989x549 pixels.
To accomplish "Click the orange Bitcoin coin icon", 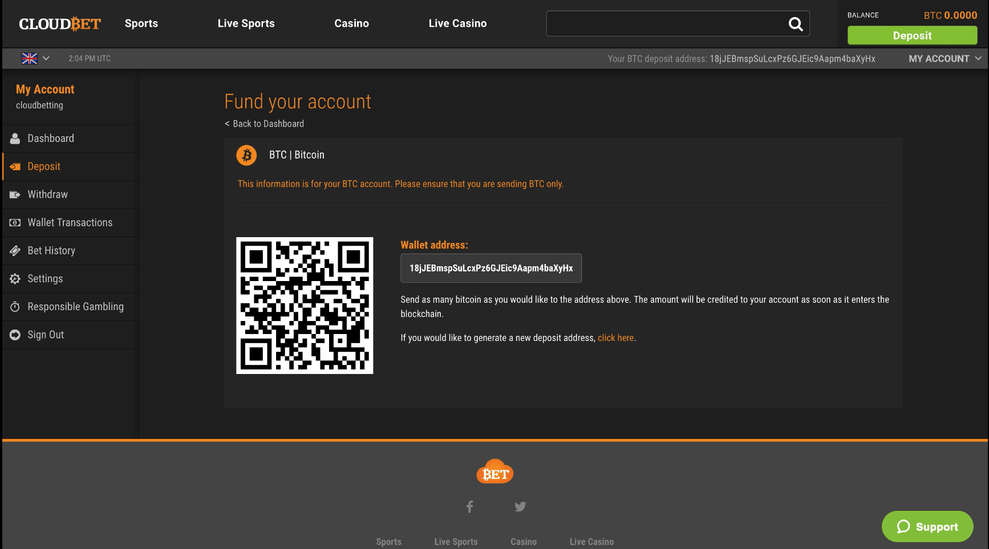I will point(246,155).
